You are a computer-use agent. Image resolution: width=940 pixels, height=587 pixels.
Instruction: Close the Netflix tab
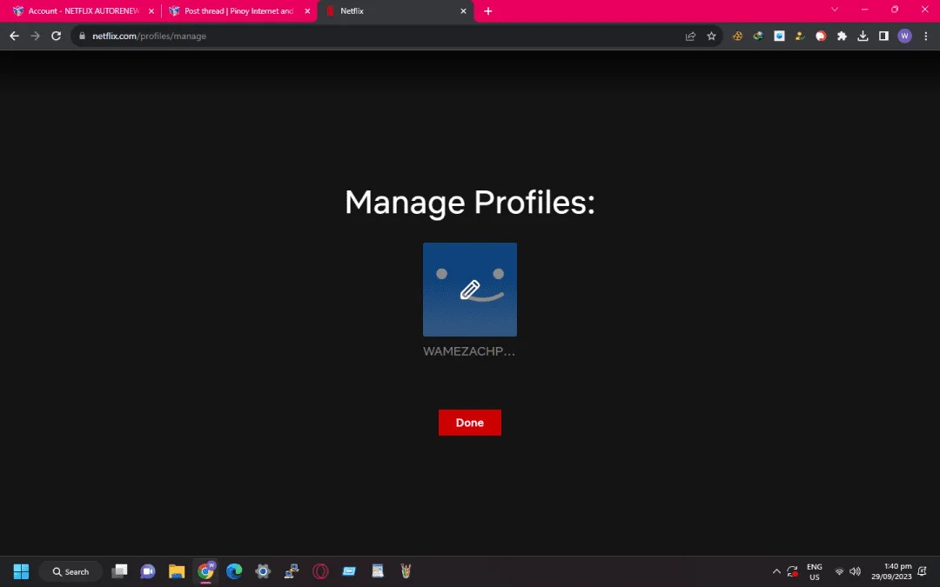(463, 10)
